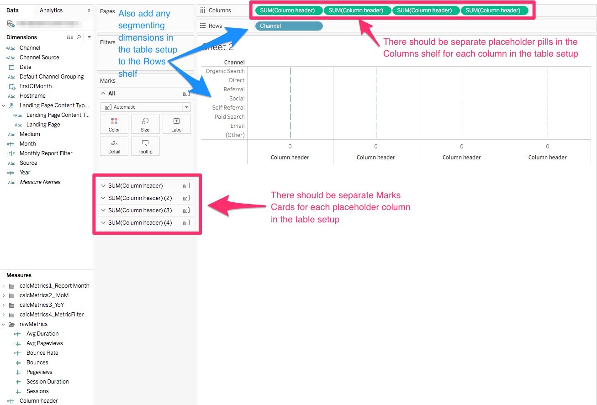This screenshot has height=405, width=597.
Task: Collapse the rawMetrics measures folder
Action: click(x=4, y=324)
